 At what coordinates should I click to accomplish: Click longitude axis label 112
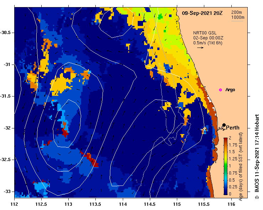(14, 204)
